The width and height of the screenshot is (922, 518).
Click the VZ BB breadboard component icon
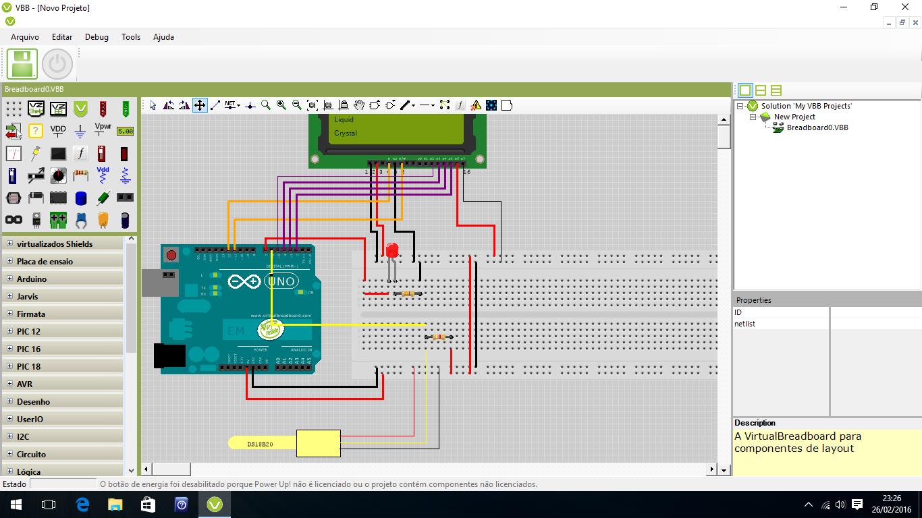pyautogui.click(x=58, y=109)
